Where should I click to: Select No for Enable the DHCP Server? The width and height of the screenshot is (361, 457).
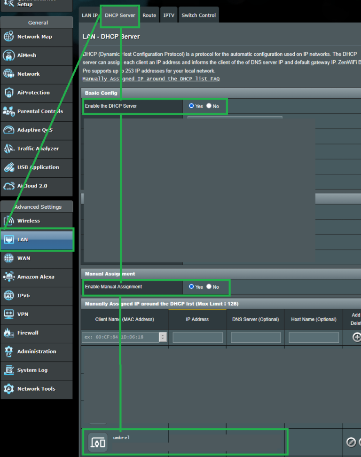tap(209, 106)
